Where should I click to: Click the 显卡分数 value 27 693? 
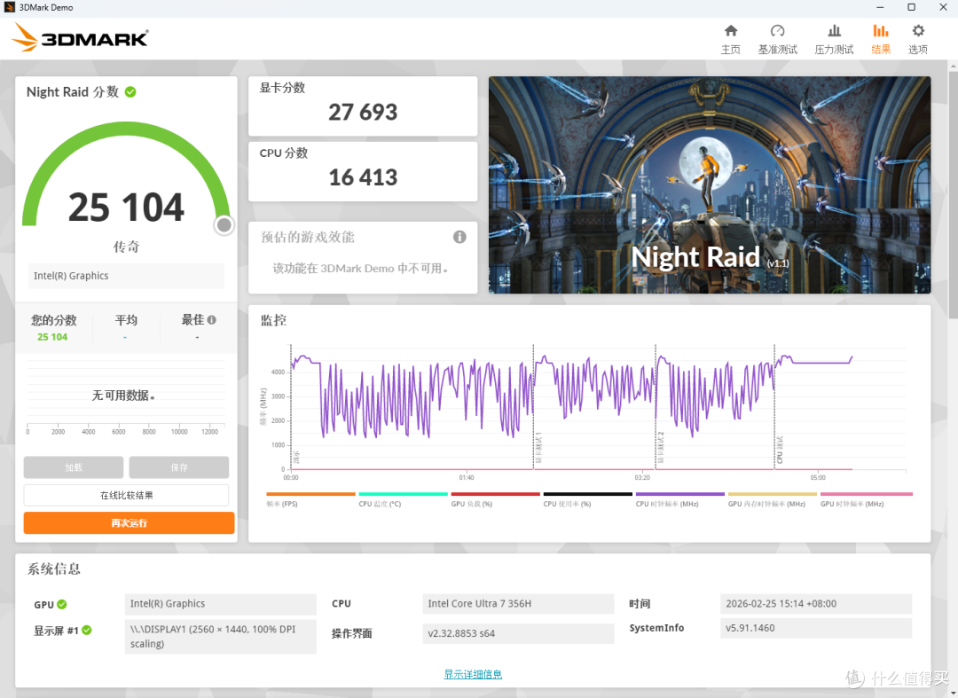click(363, 113)
